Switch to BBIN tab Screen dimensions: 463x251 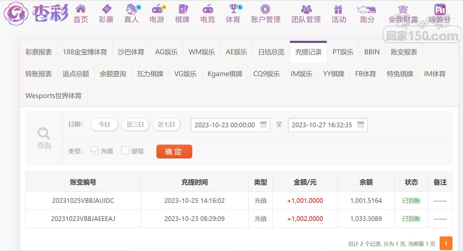pyautogui.click(x=372, y=52)
